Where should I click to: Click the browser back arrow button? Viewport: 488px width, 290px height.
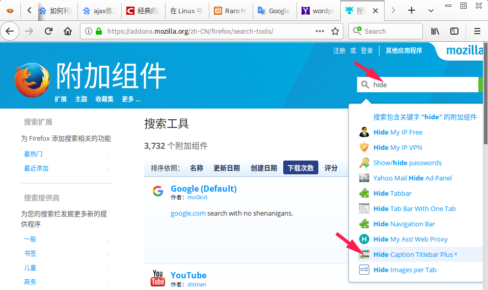pyautogui.click(x=10, y=31)
